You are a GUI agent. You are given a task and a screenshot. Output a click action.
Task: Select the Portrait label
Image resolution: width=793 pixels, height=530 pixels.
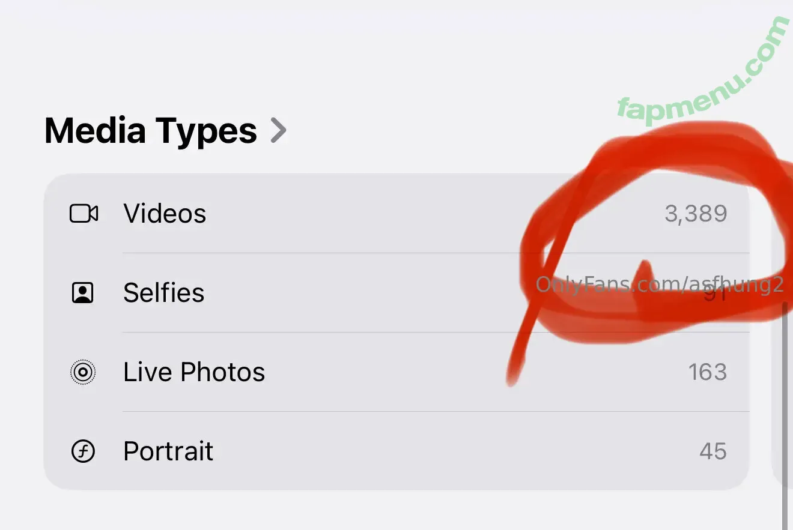(168, 451)
